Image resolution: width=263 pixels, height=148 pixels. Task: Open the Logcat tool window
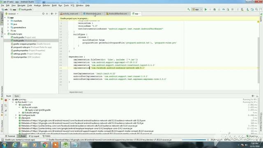click(34, 136)
